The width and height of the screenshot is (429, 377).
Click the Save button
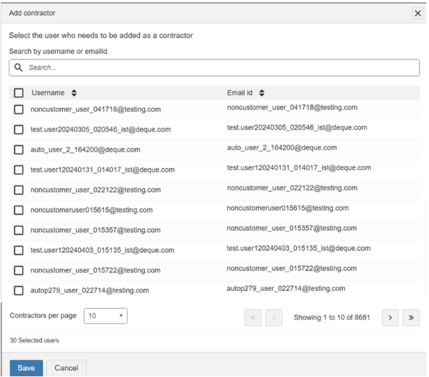tap(26, 368)
